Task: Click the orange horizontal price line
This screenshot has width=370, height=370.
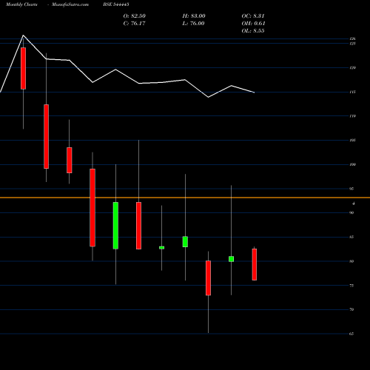Action: [185, 198]
